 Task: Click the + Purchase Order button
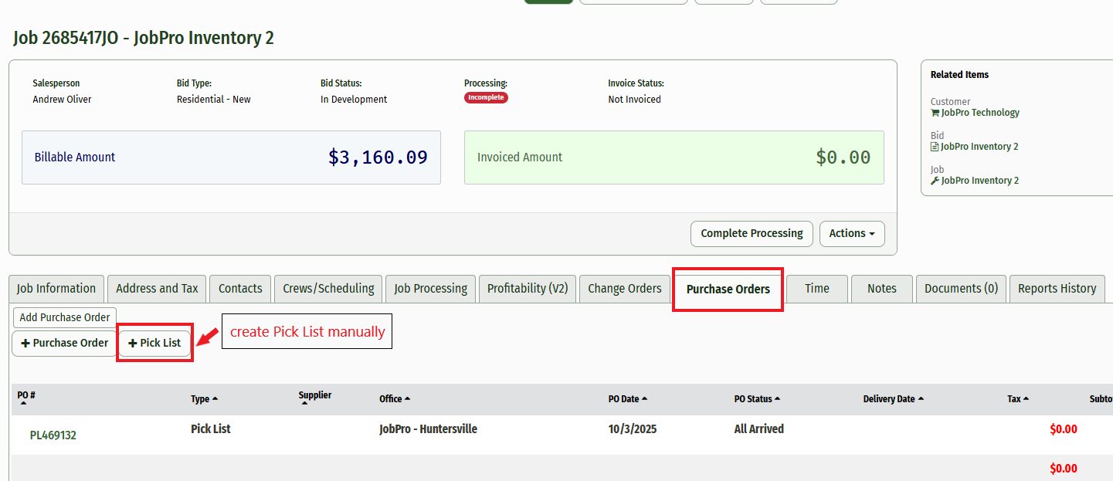[65, 343]
